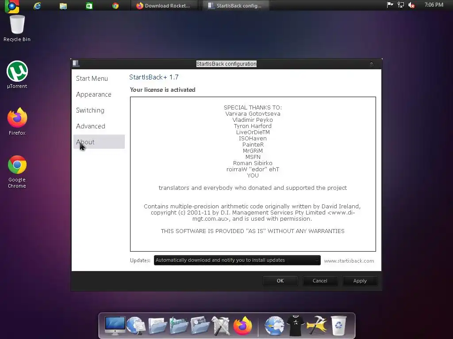Launch Internet Explorer from the taskbar

(x=37, y=6)
